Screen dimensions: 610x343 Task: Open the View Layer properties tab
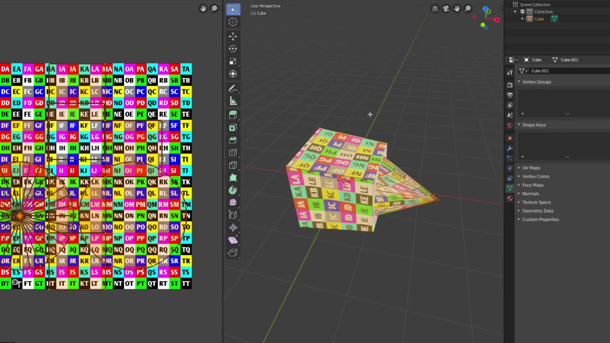click(x=510, y=105)
